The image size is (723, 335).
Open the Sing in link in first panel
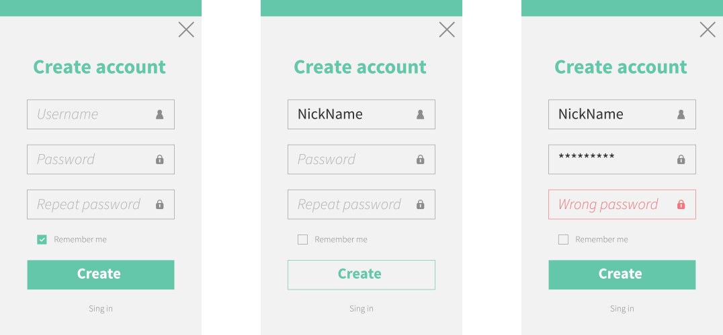[101, 309]
